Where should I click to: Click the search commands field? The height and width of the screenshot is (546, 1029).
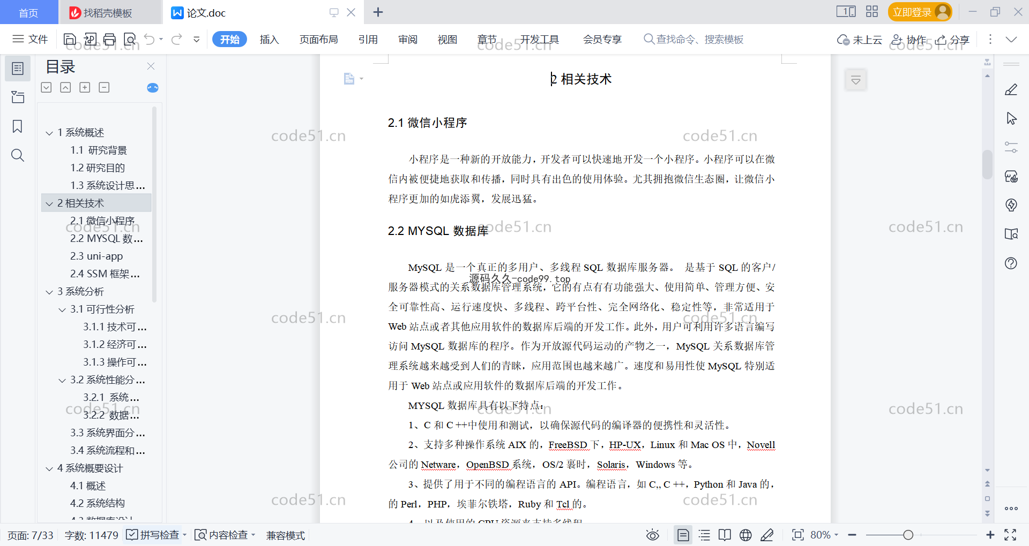click(694, 39)
